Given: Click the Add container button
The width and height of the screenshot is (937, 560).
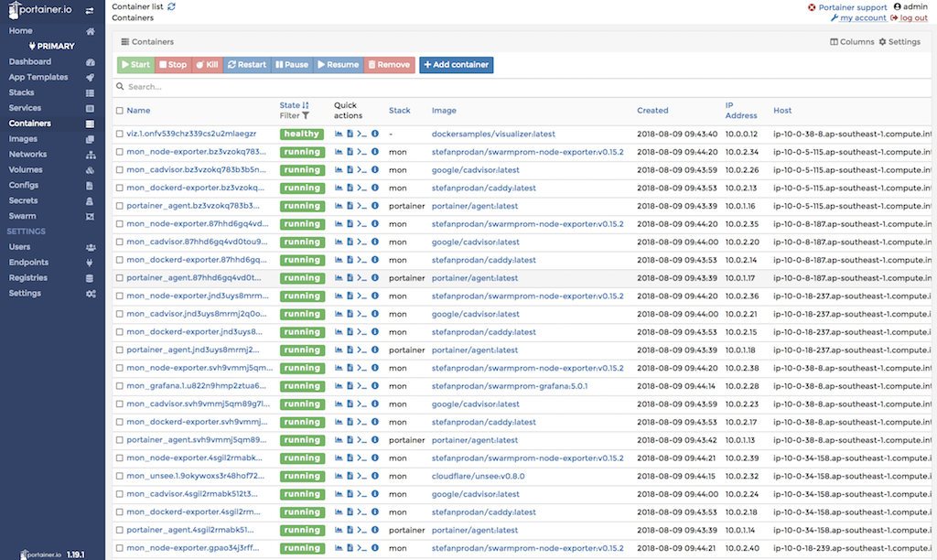Looking at the screenshot, I should (x=456, y=65).
